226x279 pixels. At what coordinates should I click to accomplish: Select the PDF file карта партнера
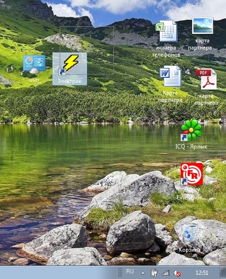206,79
